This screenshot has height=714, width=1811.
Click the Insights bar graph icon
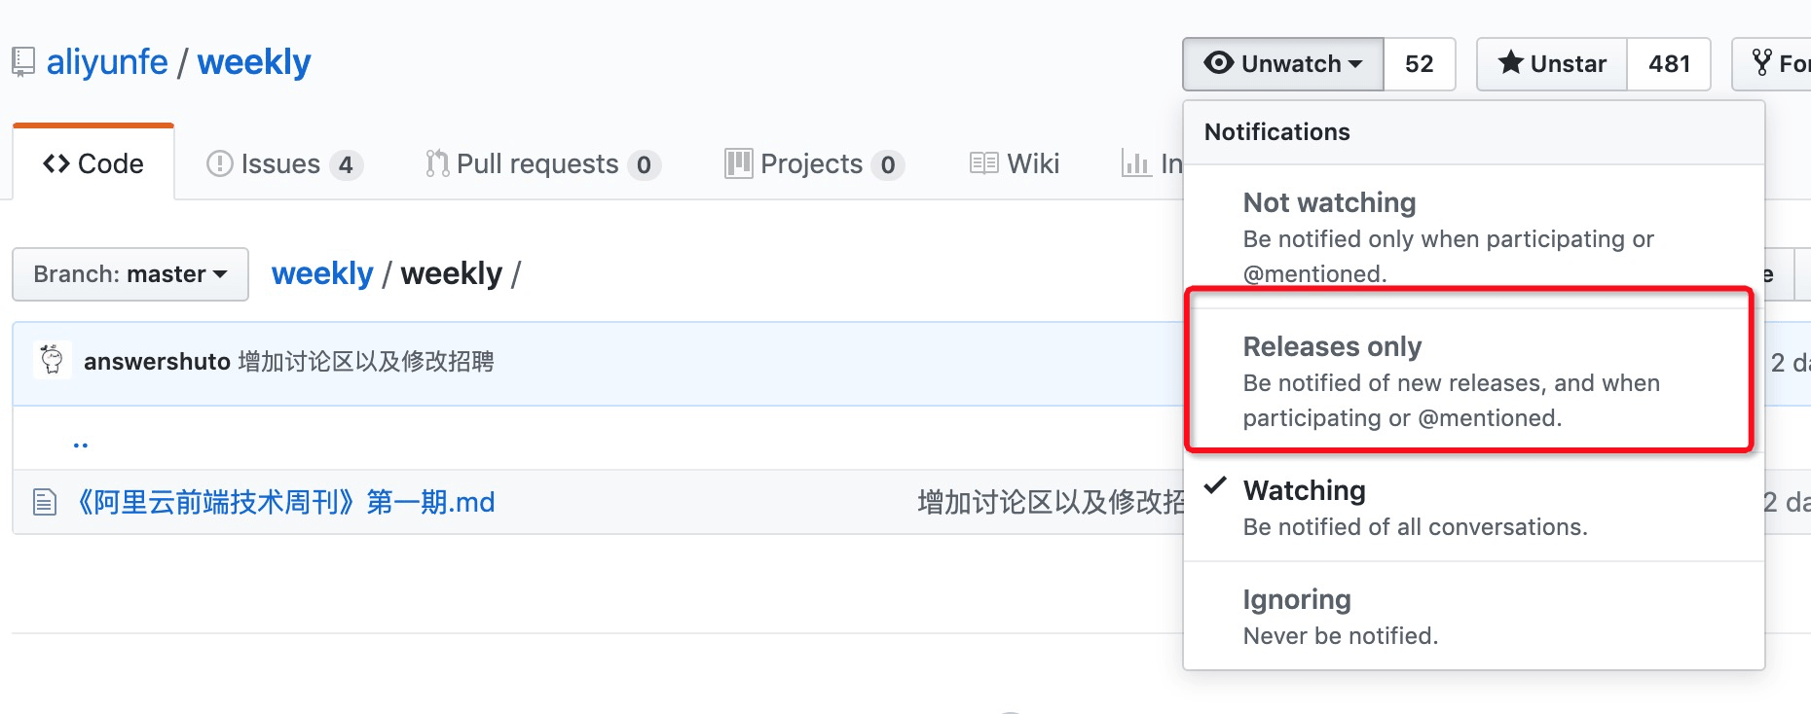pyautogui.click(x=1135, y=163)
